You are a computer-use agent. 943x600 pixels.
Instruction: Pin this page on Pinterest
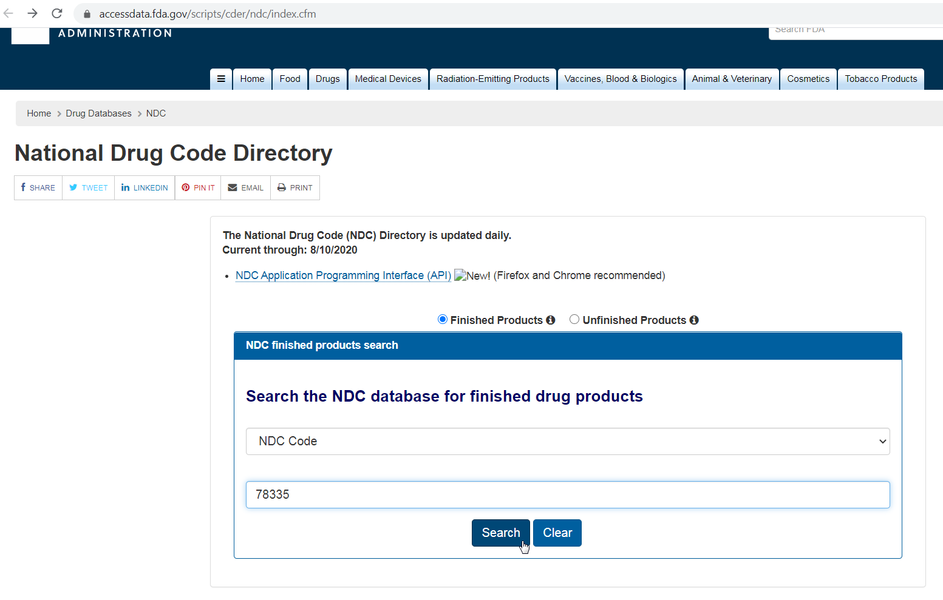click(x=198, y=187)
